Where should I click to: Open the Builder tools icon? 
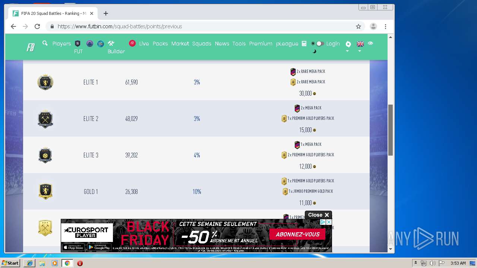coord(111,44)
